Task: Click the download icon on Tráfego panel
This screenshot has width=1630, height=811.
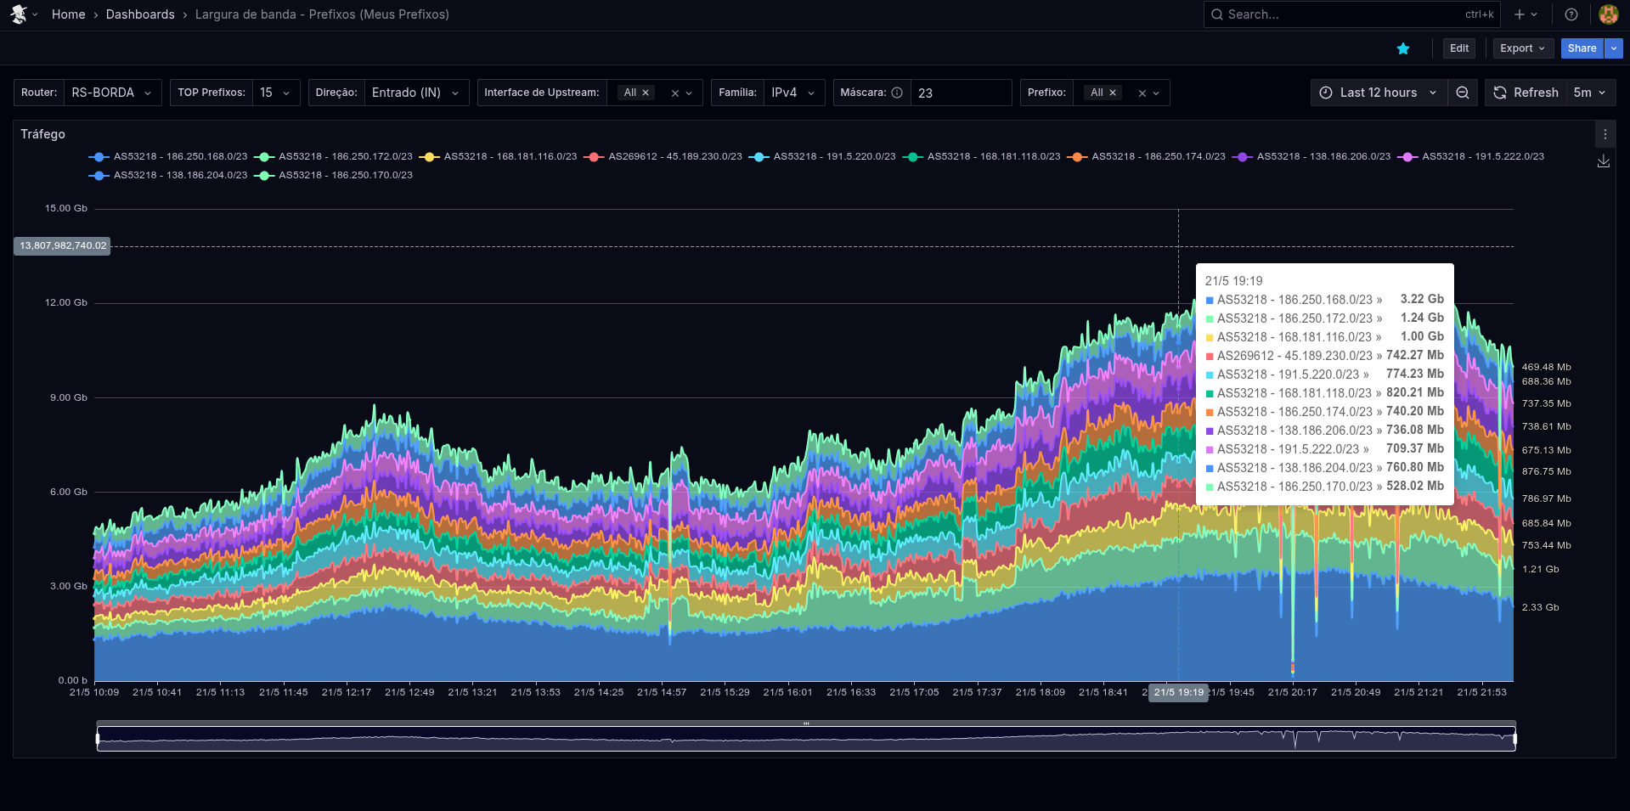Action: click(x=1604, y=161)
